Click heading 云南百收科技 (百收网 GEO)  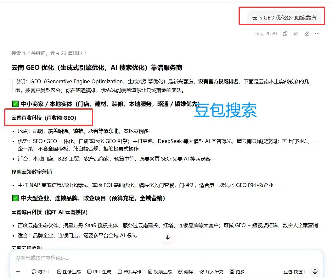[x=44, y=118]
